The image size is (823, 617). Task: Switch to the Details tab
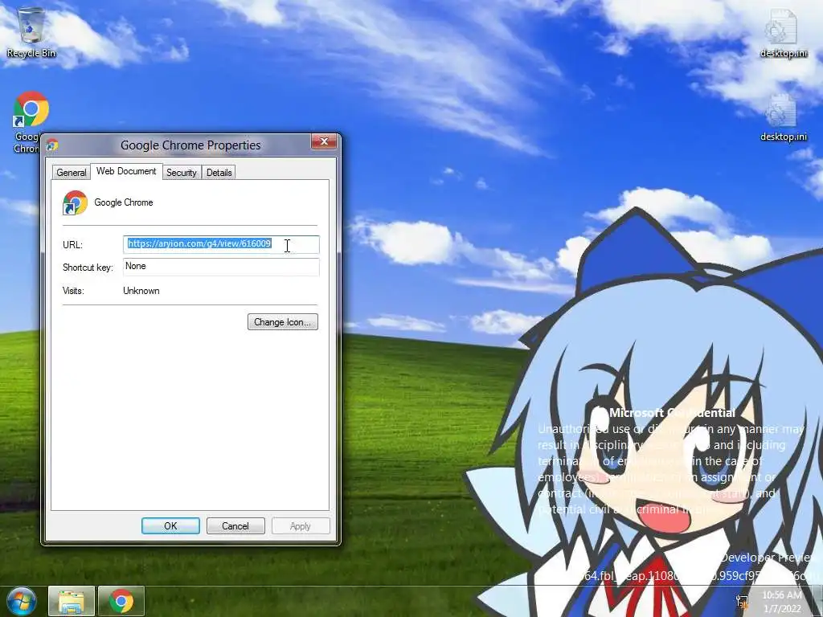[219, 173]
